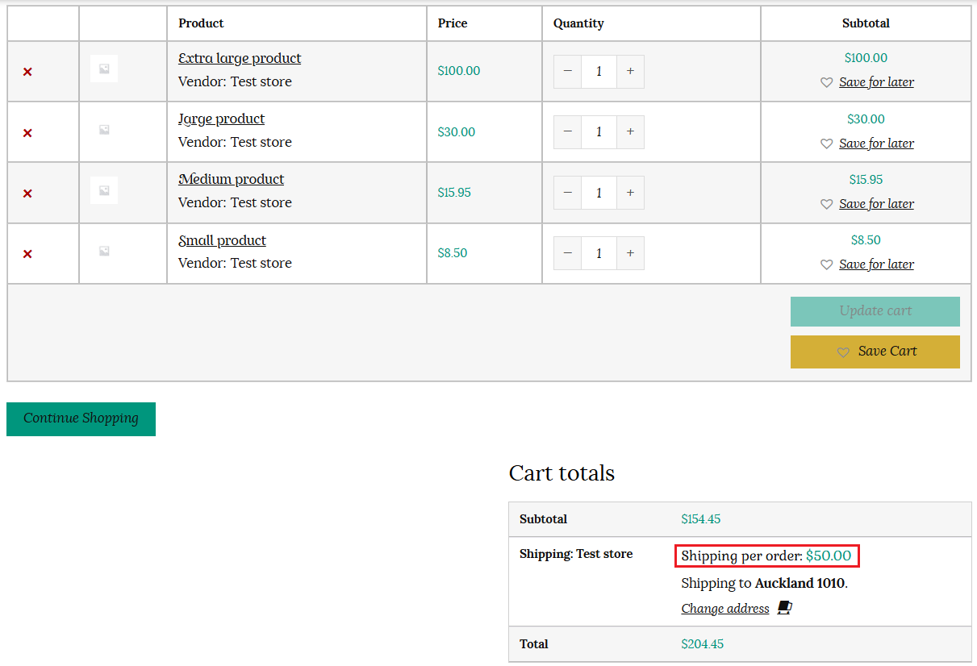
Task: Click Vendor: Test store under Small product
Action: (235, 263)
